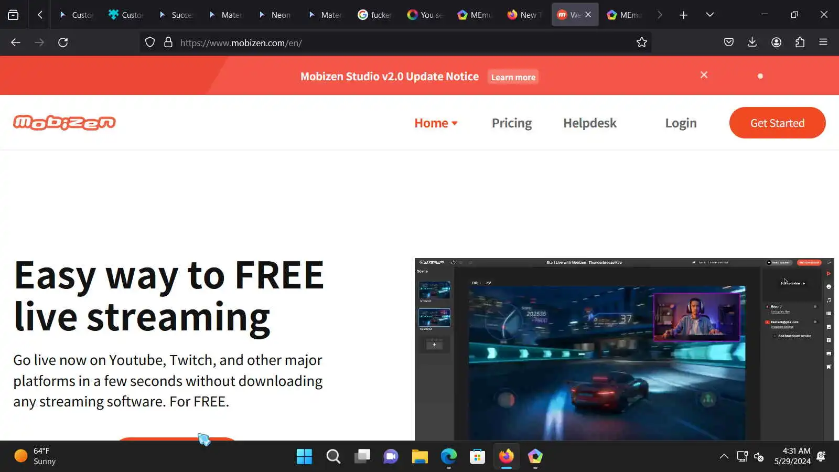
Task: Click the Firefox taskbar icon
Action: 507,456
